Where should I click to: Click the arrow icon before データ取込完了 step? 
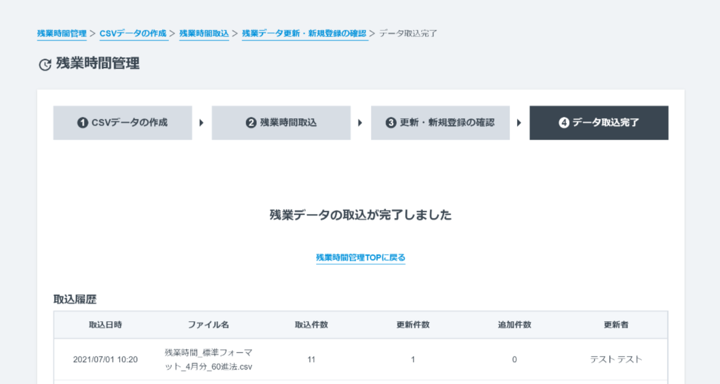519,122
